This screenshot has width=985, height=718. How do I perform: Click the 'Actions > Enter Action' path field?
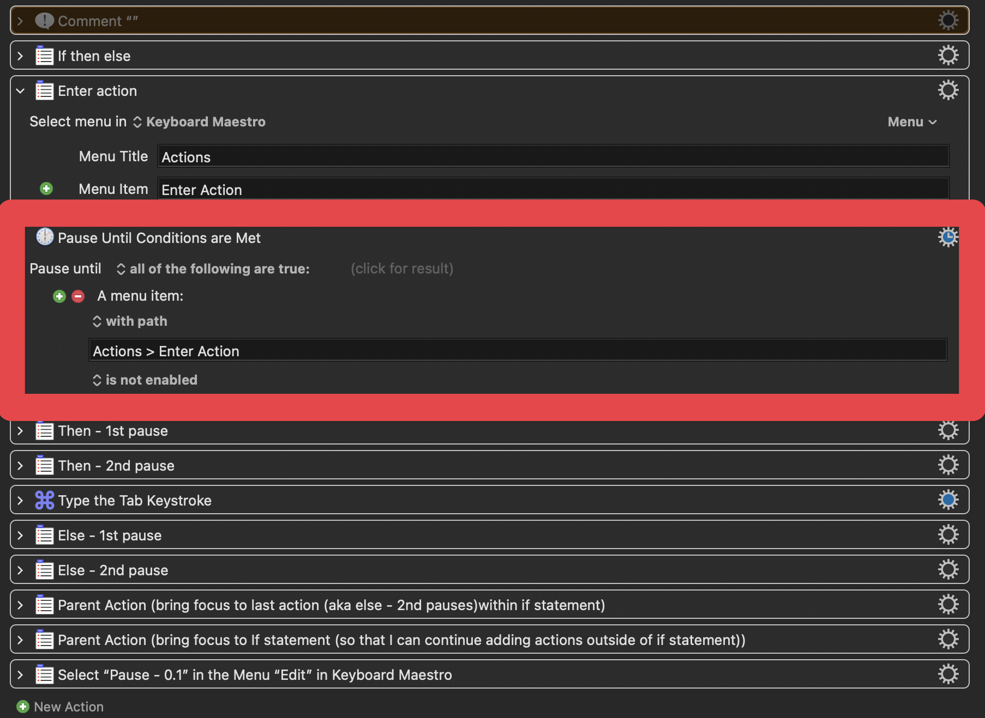tap(517, 351)
